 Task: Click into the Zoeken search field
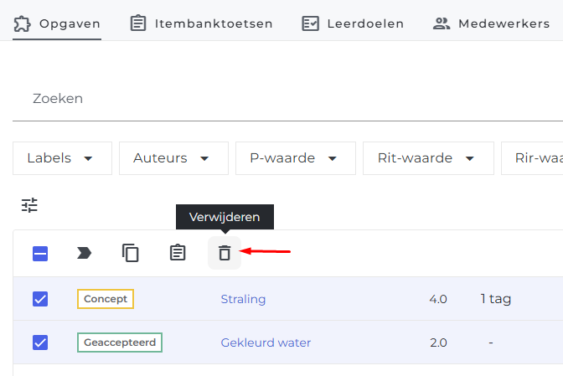pyautogui.click(x=287, y=98)
